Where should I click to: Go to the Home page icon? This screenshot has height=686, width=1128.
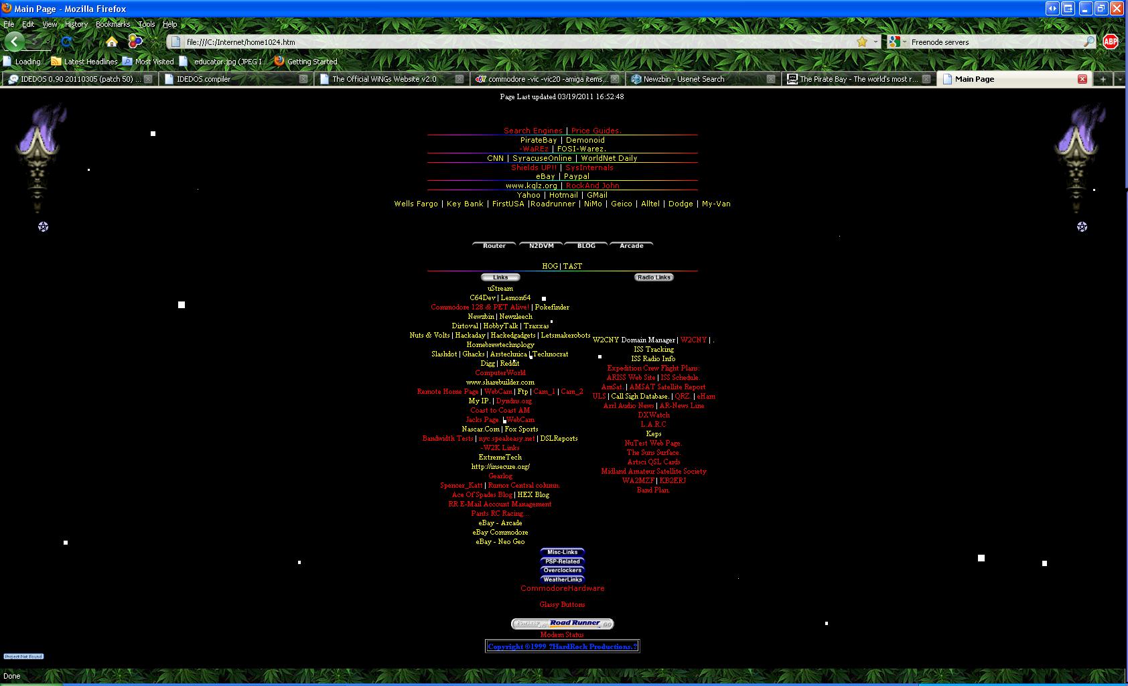pos(112,42)
